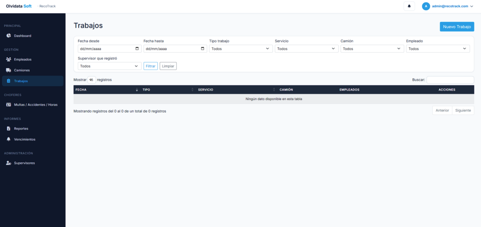Open calendar picker for Fecha desde
The width and height of the screenshot is (481, 227).
(137, 49)
